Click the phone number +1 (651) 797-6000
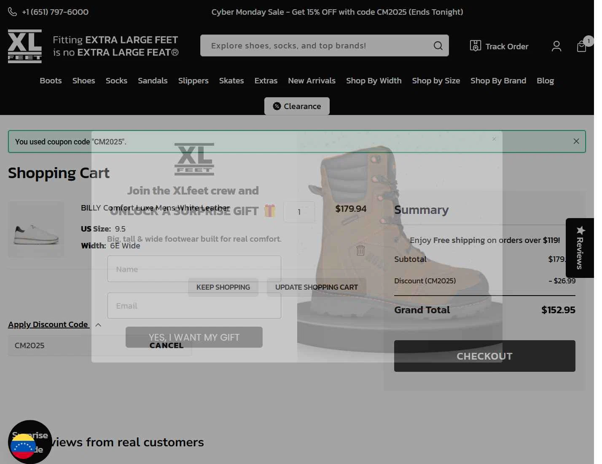 [x=55, y=12]
